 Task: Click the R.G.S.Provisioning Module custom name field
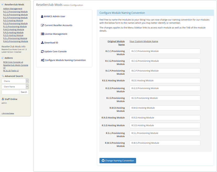click(165, 88)
